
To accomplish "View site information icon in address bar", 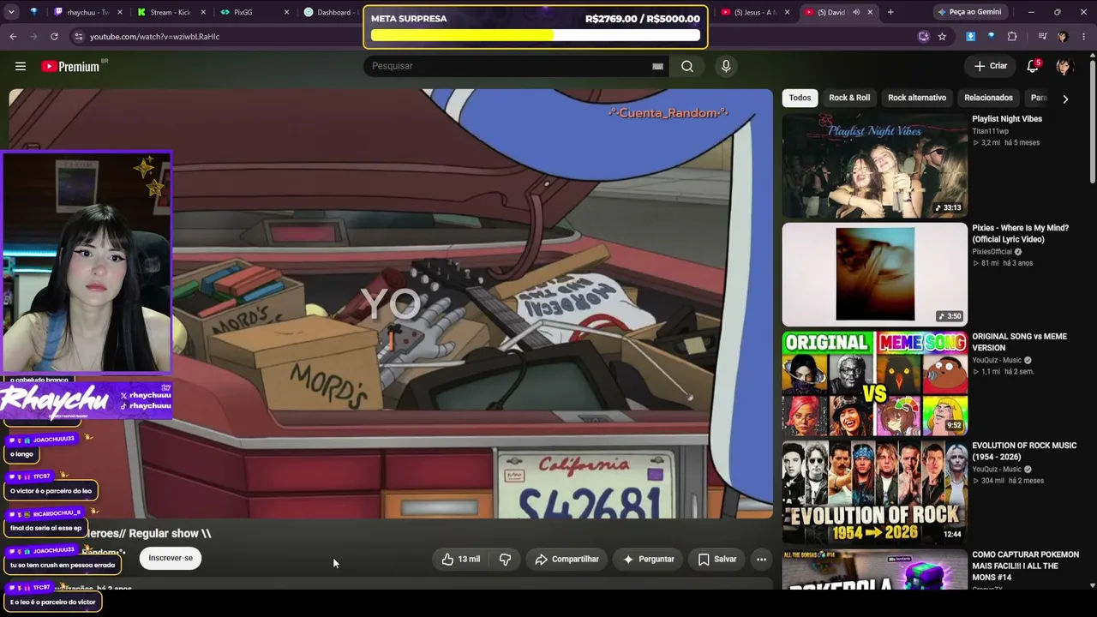I will 78,37.
